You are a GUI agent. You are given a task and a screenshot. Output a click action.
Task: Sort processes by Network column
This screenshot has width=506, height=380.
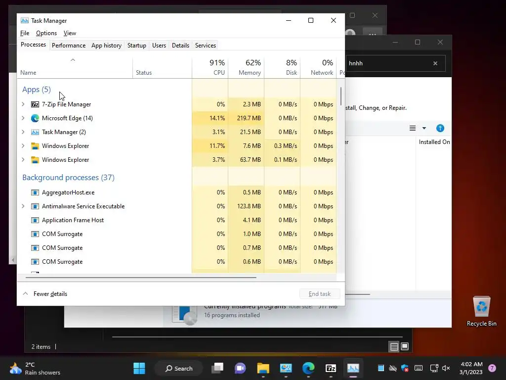tap(319, 67)
